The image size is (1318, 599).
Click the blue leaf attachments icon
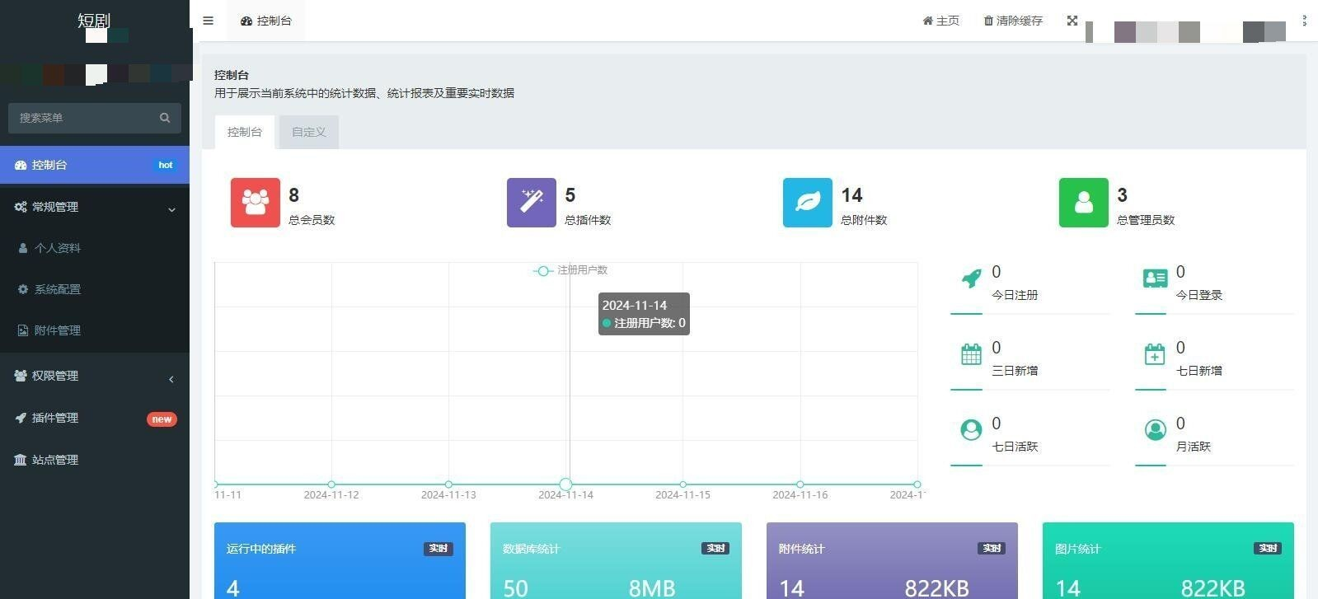click(807, 203)
